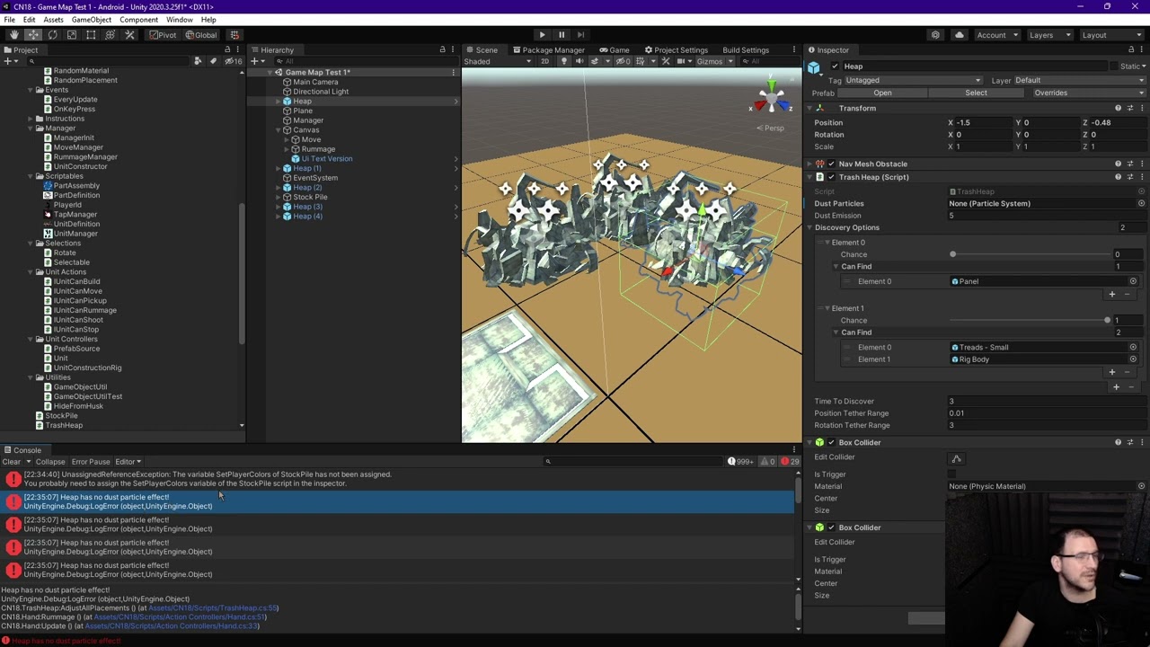This screenshot has width=1150, height=647.
Task: Expand Nav Mesh Obstacle component
Action: (x=809, y=164)
